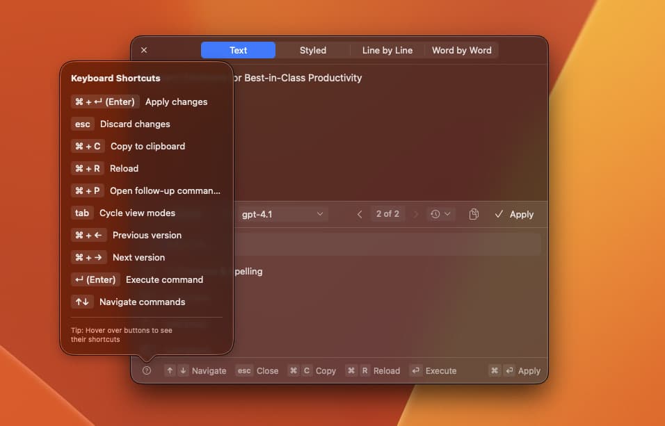This screenshot has height=426, width=665.
Task: Click the previous version left chevron arrow
Action: [360, 214]
